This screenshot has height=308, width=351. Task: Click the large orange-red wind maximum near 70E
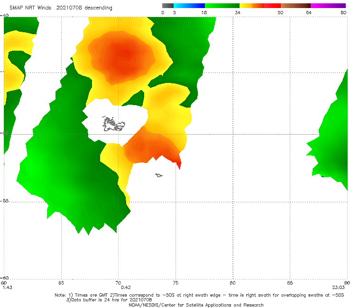[122, 58]
